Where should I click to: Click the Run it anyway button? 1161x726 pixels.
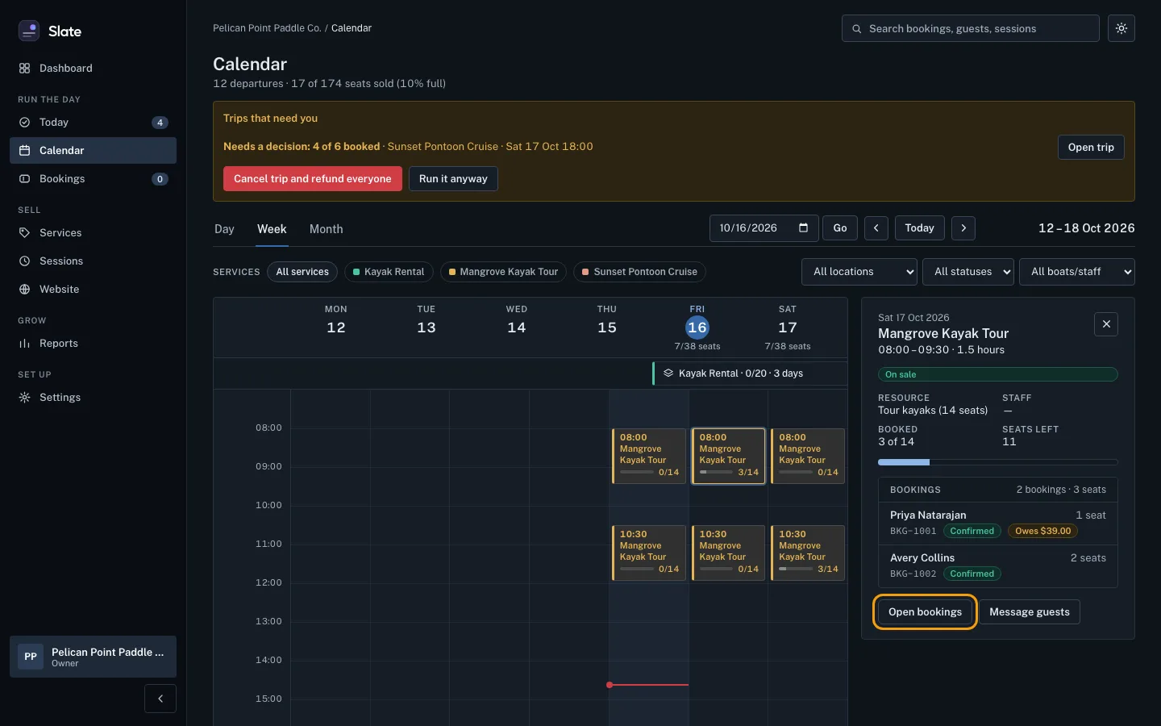(453, 179)
